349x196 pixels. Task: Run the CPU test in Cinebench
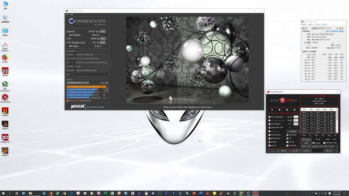(103, 39)
